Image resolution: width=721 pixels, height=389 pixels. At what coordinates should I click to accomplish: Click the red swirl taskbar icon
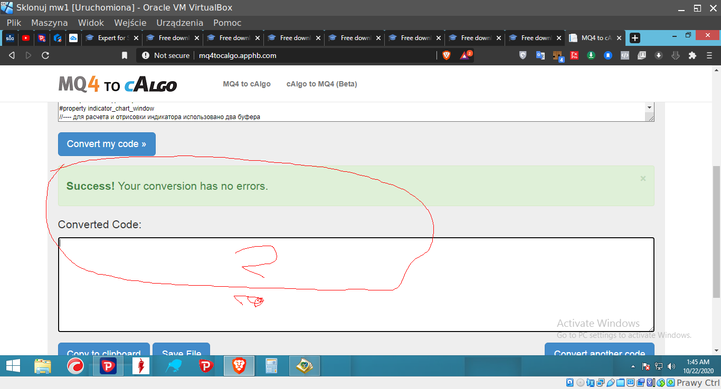(75, 366)
